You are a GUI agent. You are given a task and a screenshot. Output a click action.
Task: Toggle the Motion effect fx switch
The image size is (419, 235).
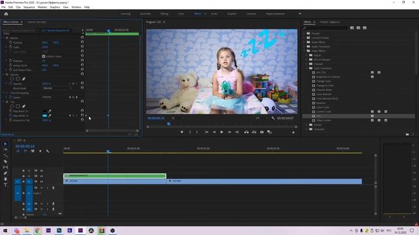(x=7, y=38)
